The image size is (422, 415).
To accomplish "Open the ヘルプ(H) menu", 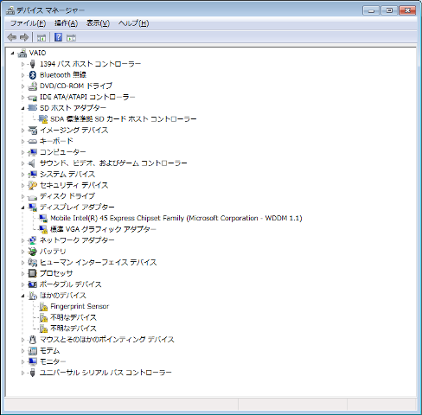I will (133, 23).
